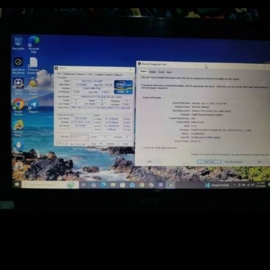Switch to the Display tab in DxDiag
This screenshot has height=270, width=270.
152,72
